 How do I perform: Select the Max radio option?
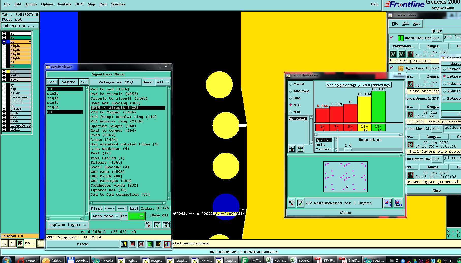pos(291,112)
